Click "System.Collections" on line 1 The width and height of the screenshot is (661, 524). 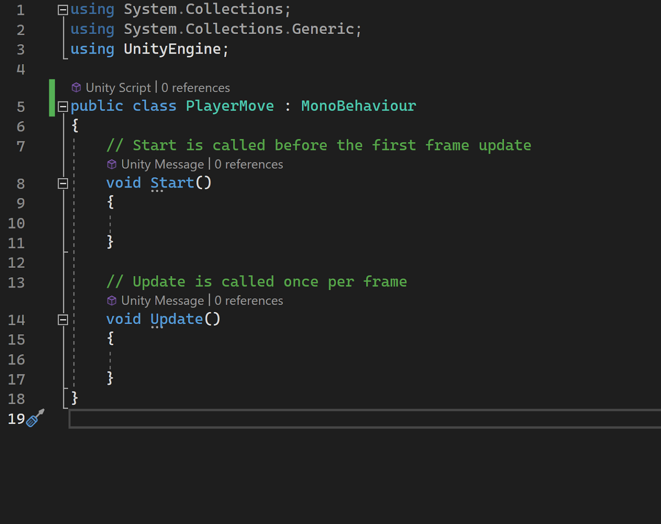tap(203, 9)
